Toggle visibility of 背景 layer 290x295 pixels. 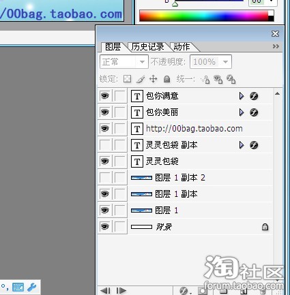104,227
